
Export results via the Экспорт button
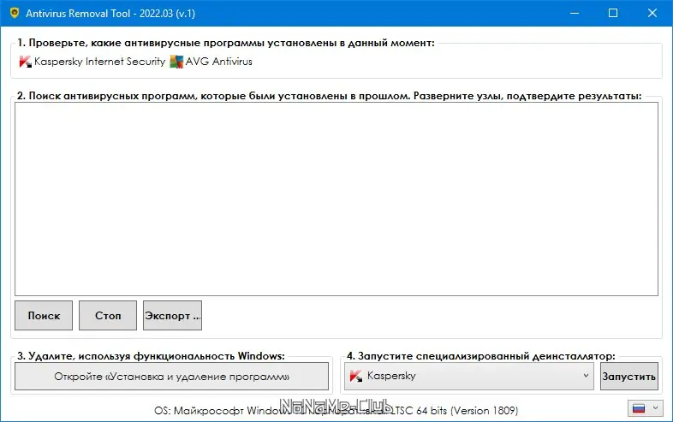(173, 316)
